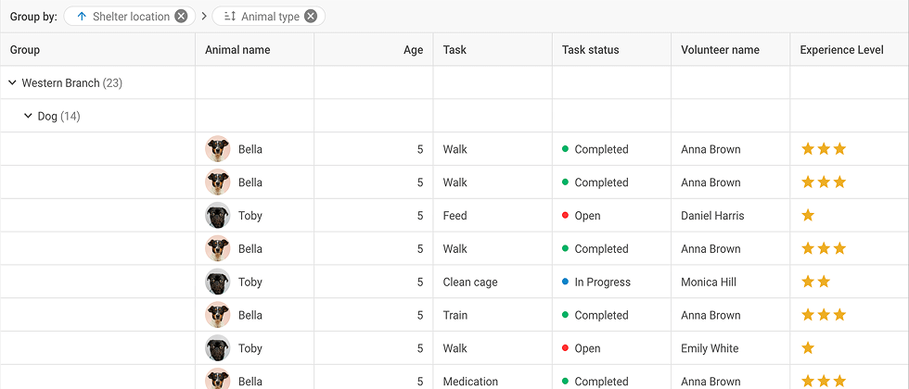Select the Emily White volunteer cell
The image size is (909, 389).
tap(710, 349)
